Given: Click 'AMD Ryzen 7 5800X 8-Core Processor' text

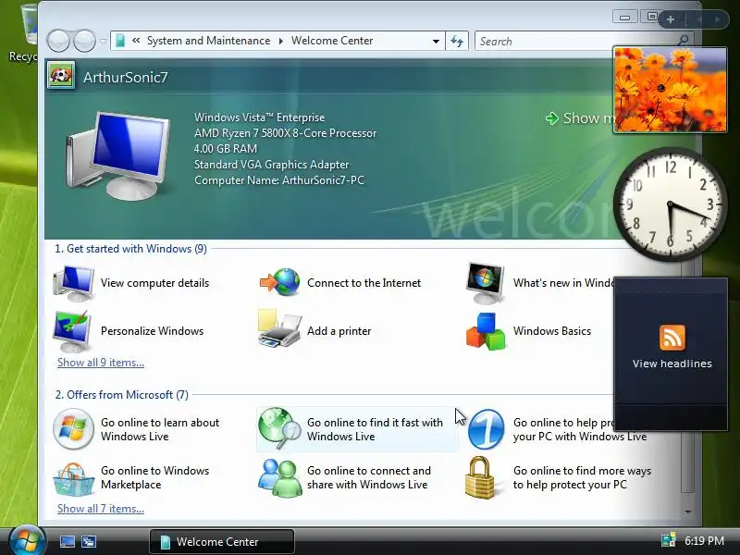Looking at the screenshot, I should click(285, 133).
